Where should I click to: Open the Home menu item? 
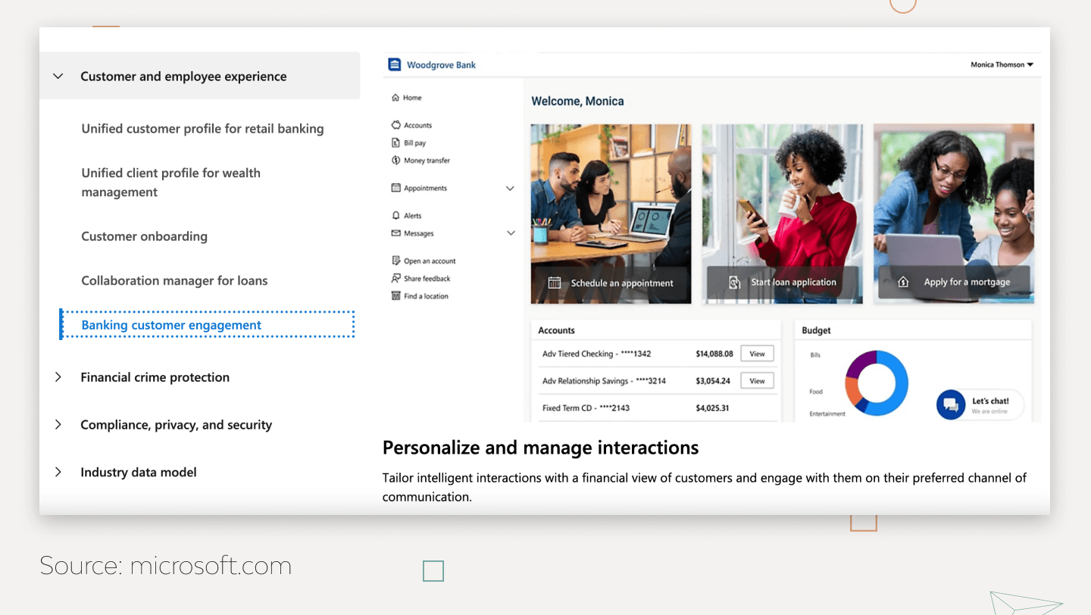(x=412, y=98)
